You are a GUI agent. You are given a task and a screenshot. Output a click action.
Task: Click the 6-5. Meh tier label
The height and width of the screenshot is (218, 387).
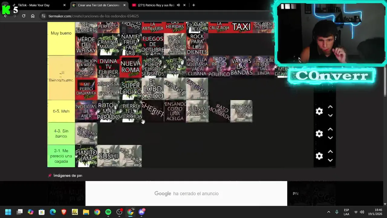pos(61,111)
